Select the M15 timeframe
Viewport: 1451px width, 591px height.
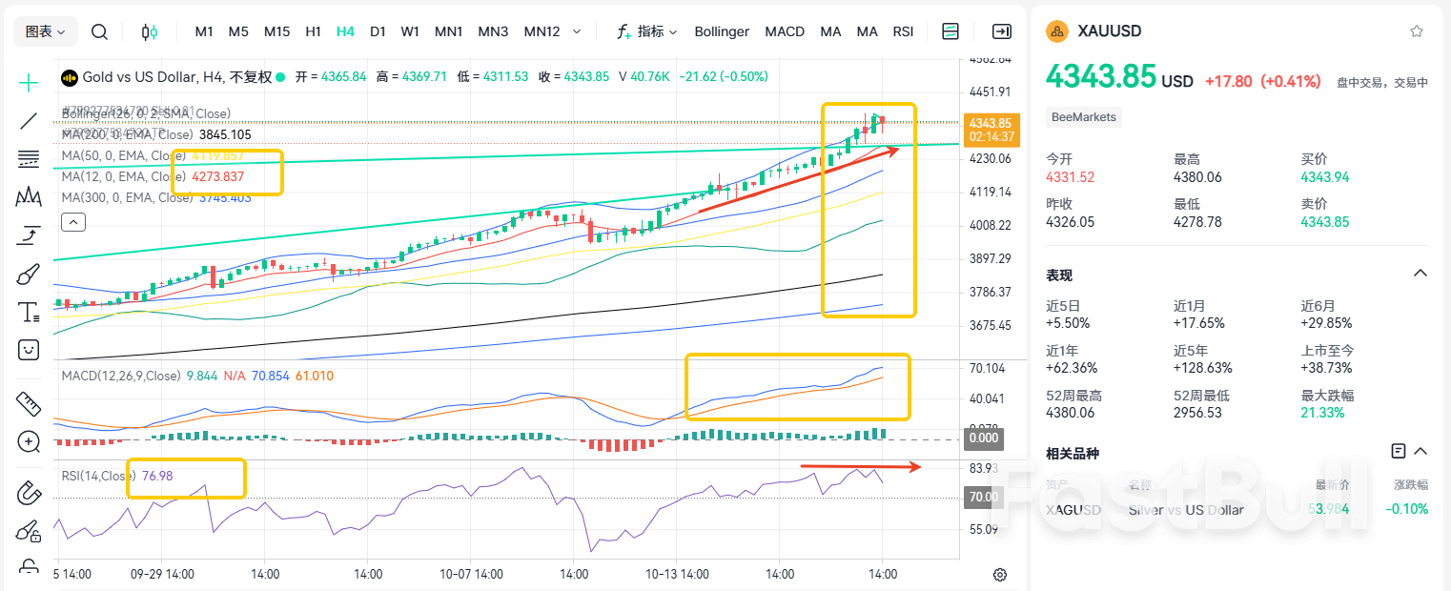(276, 31)
